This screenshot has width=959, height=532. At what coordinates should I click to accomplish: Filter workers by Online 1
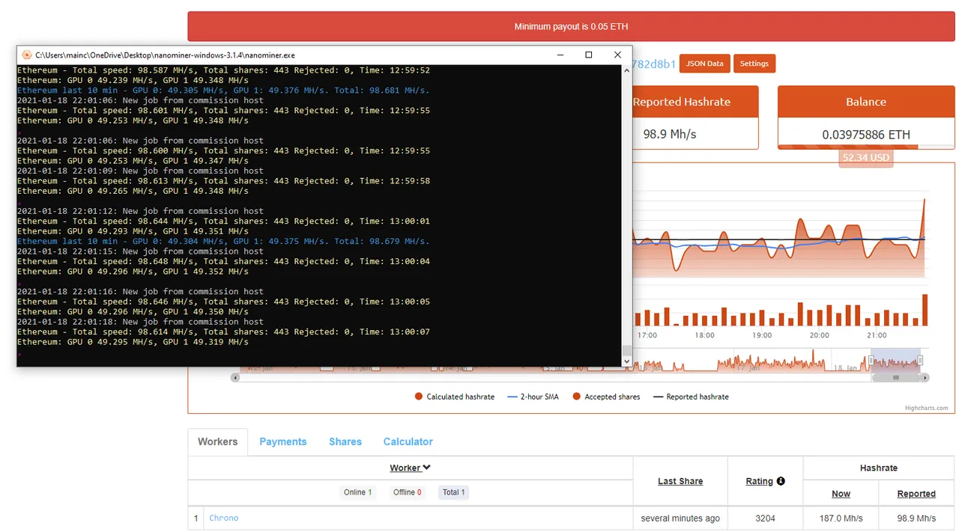point(357,492)
